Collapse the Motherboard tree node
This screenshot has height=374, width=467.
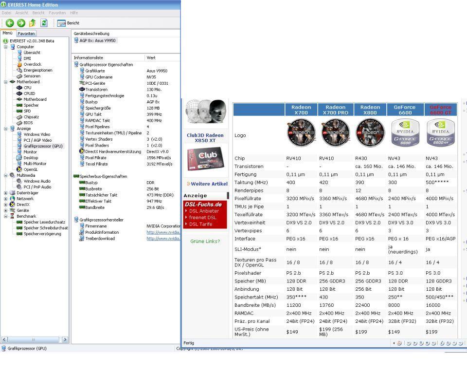coord(6,82)
